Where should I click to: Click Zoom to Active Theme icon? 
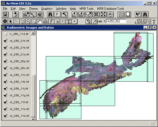coord(82,14)
